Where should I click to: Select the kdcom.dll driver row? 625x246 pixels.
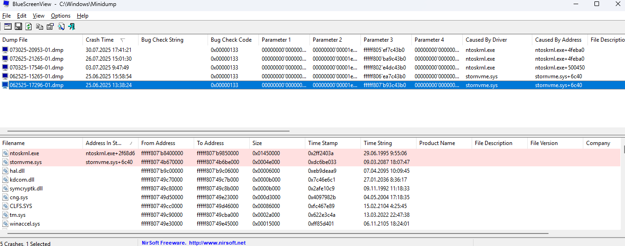pos(310,180)
